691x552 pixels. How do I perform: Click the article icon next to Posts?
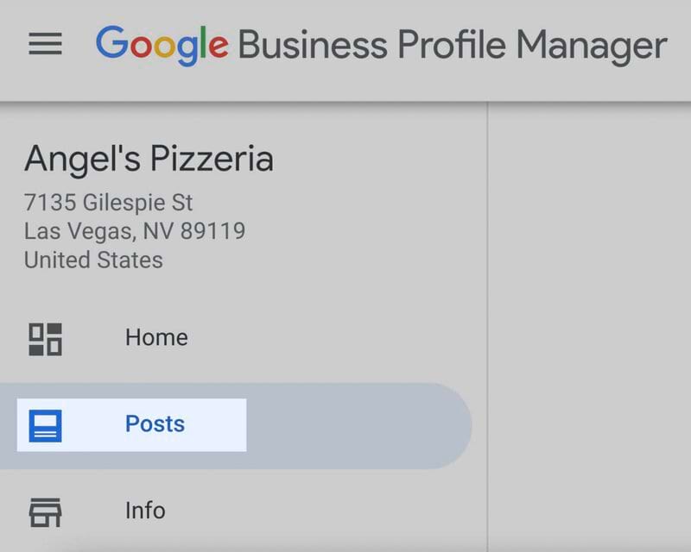(46, 423)
